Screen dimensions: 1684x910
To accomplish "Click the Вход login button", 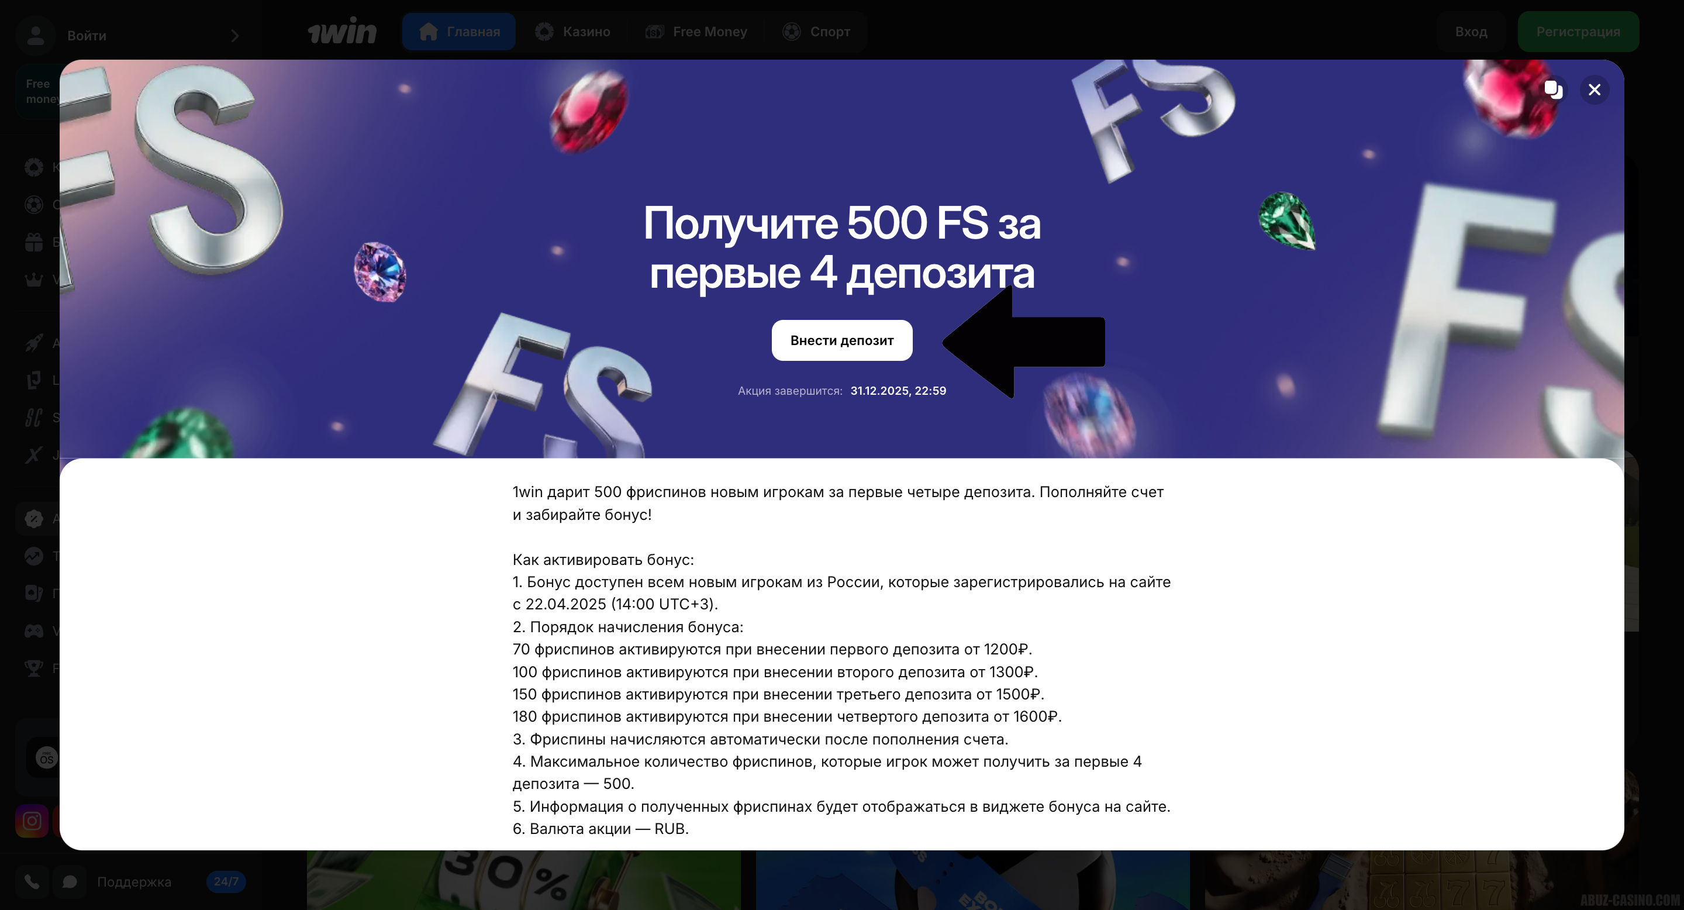I will point(1471,32).
